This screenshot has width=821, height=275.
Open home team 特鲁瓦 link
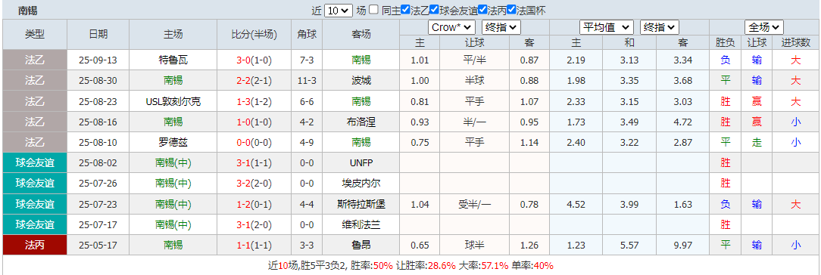[x=173, y=60]
